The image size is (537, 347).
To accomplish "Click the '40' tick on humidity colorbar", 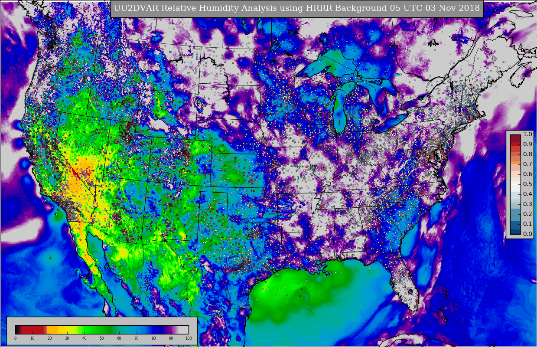I will 85,338.
